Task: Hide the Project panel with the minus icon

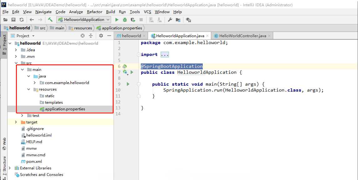Action: (109, 36)
